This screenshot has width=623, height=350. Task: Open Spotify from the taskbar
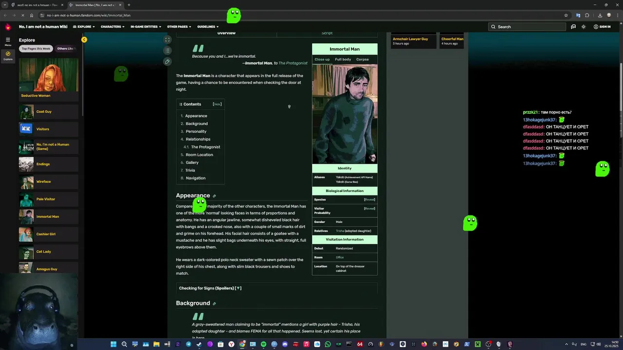263,344
